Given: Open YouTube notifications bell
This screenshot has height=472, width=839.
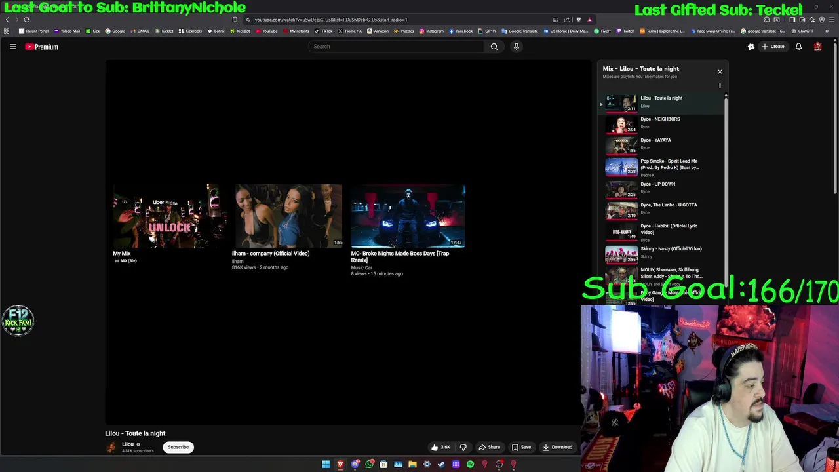Looking at the screenshot, I should (x=798, y=47).
